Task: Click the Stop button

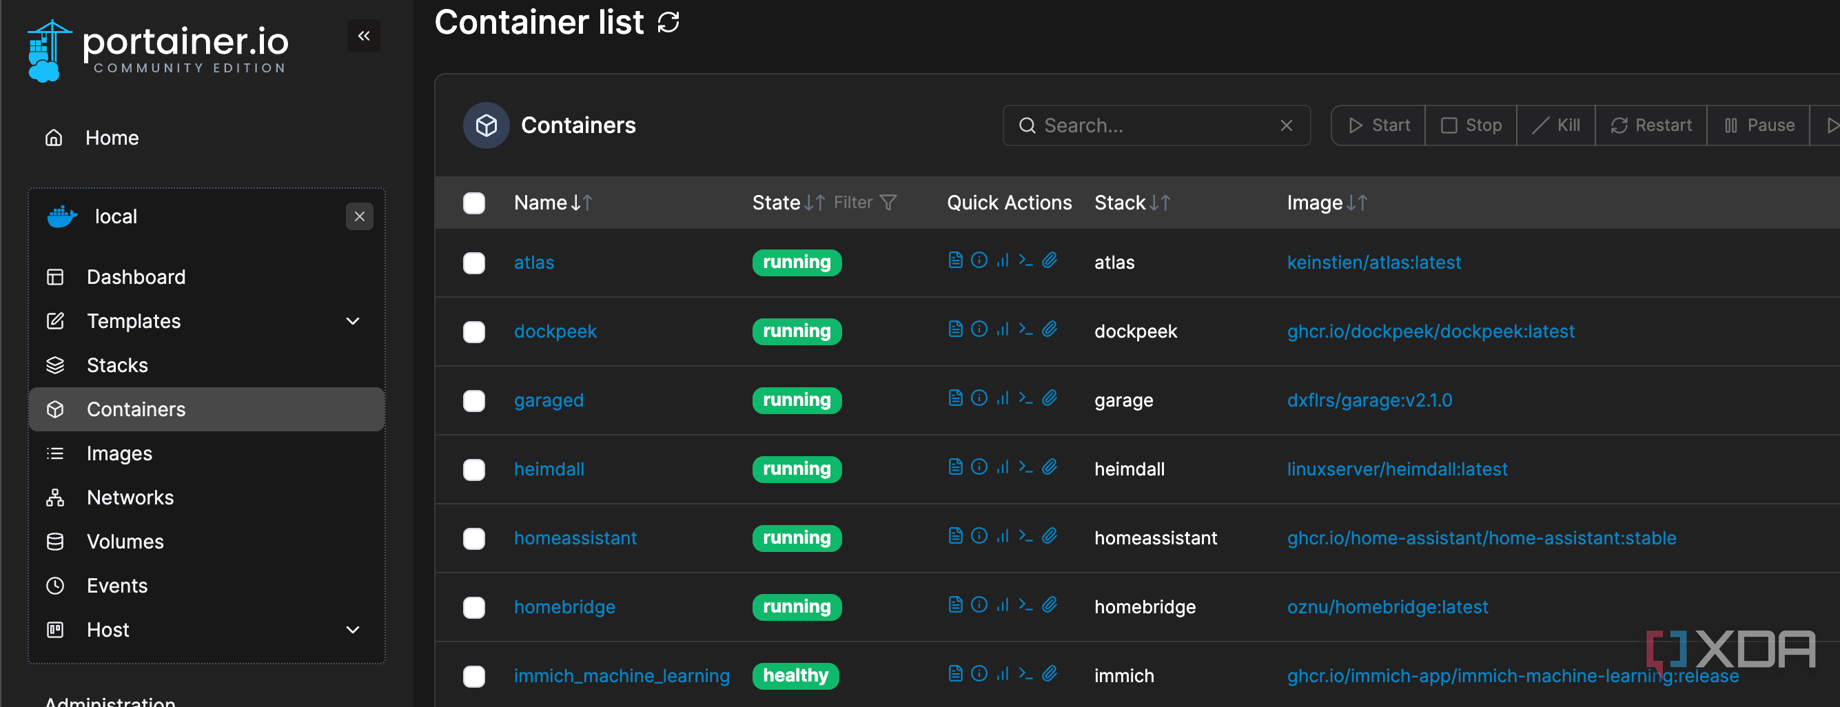Action: click(x=1470, y=125)
